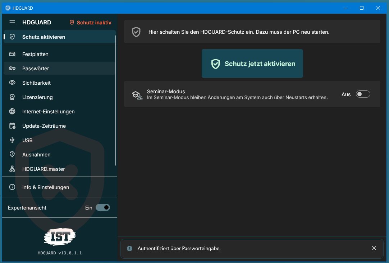Image resolution: width=389 pixels, height=263 pixels.
Task: Click the IST logo above the version number
Action: 60,236
